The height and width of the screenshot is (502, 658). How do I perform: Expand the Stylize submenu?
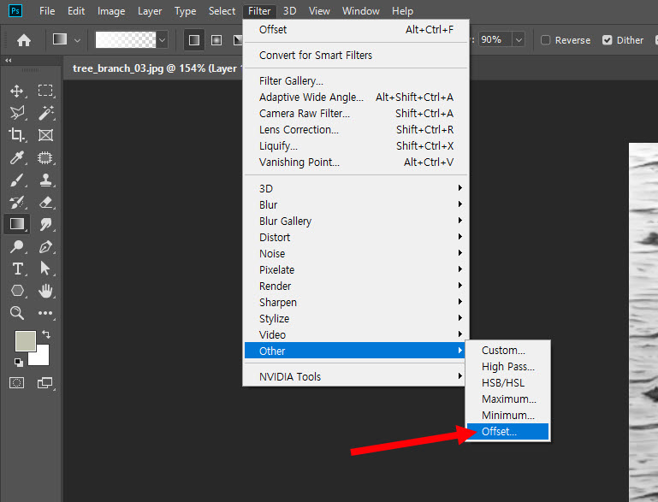point(356,319)
